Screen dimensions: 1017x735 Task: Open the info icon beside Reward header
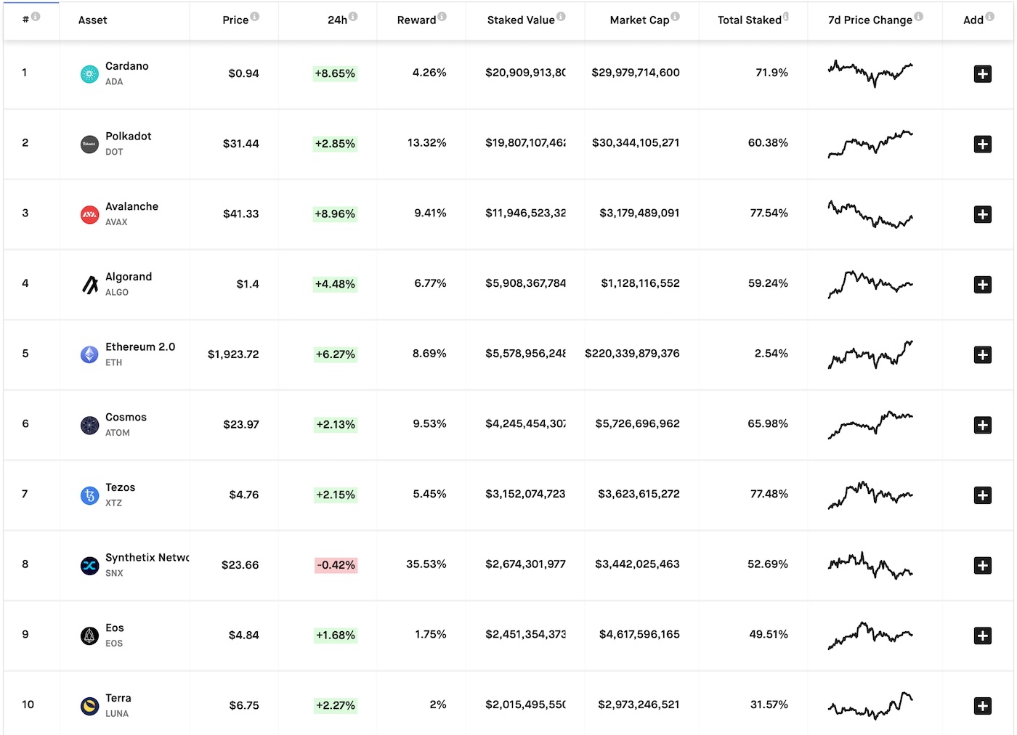coord(442,17)
